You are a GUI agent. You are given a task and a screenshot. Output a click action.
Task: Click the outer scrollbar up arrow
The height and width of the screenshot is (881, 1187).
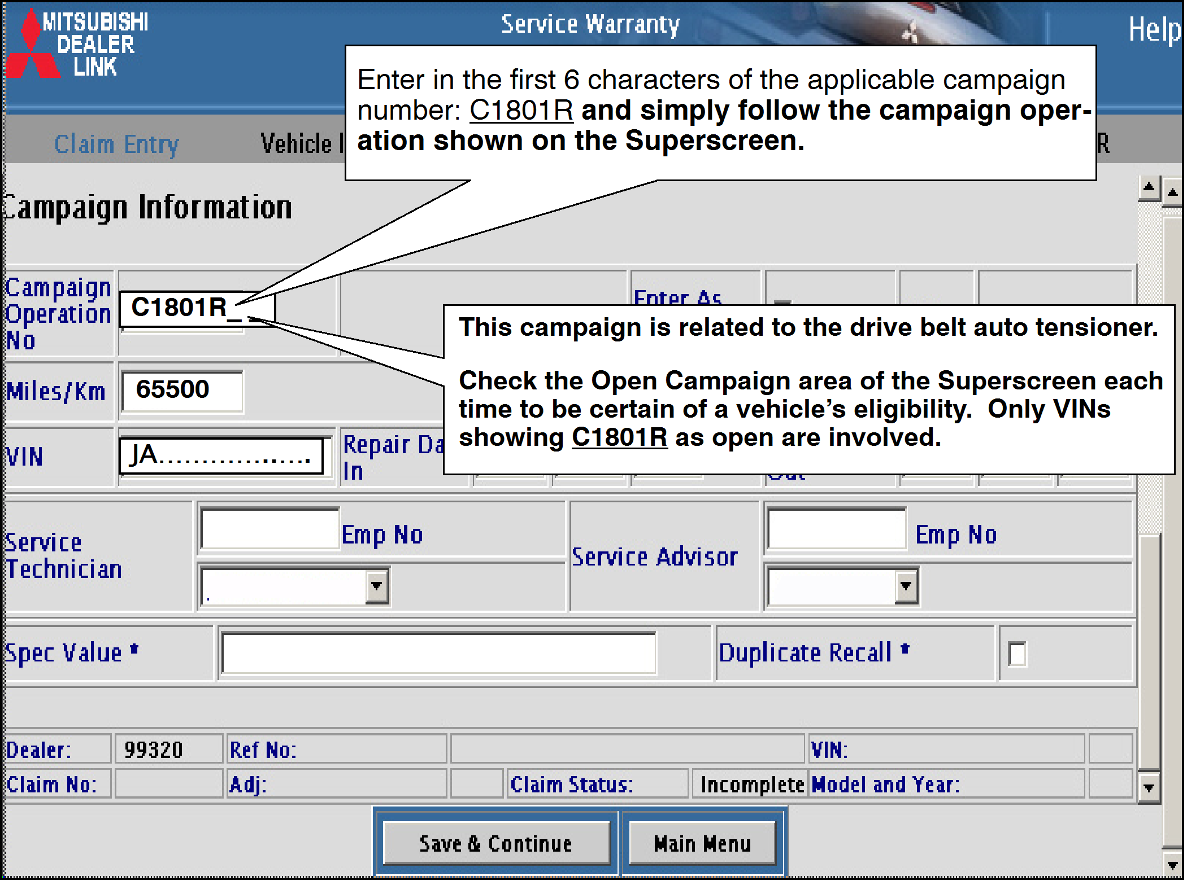(x=1173, y=194)
